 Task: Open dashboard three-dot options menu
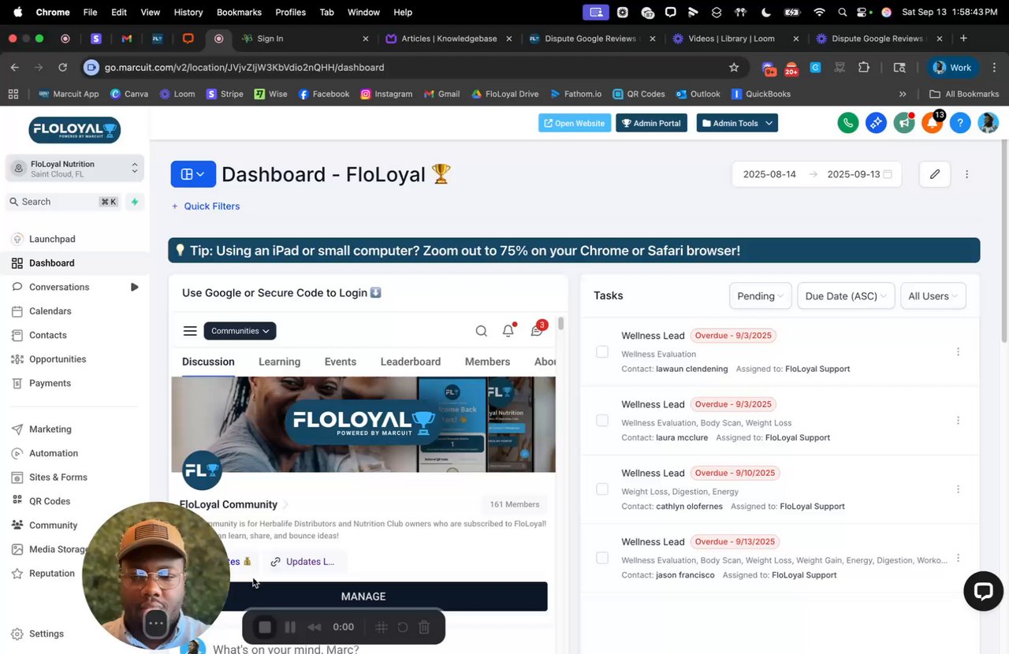tap(966, 174)
